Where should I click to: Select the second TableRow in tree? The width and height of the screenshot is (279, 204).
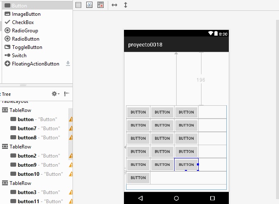[x=20, y=147]
